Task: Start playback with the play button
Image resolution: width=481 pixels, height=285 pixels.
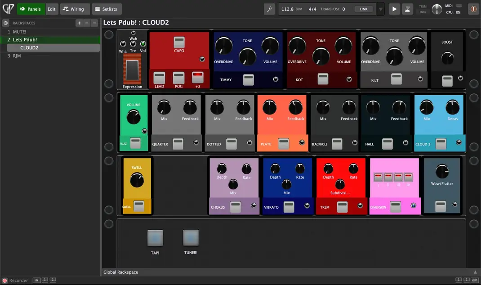Action: [x=394, y=9]
